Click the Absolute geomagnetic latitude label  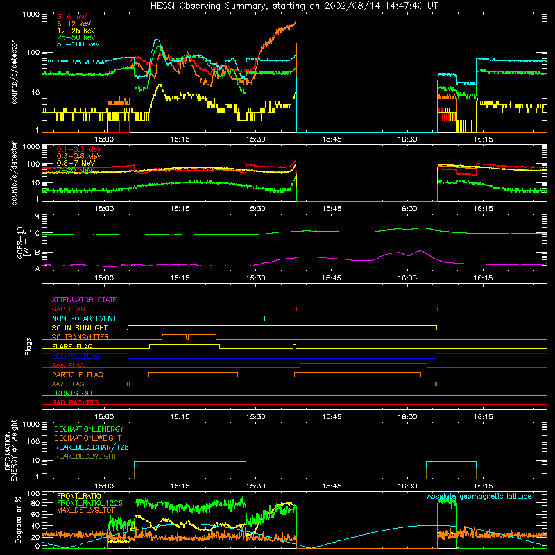point(479,496)
